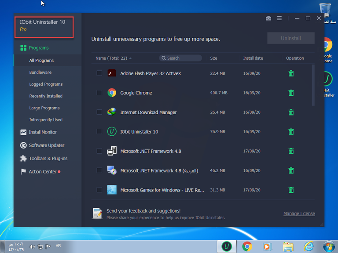The width and height of the screenshot is (338, 253).
Task: Click the Uninstall button
Action: [x=291, y=38]
